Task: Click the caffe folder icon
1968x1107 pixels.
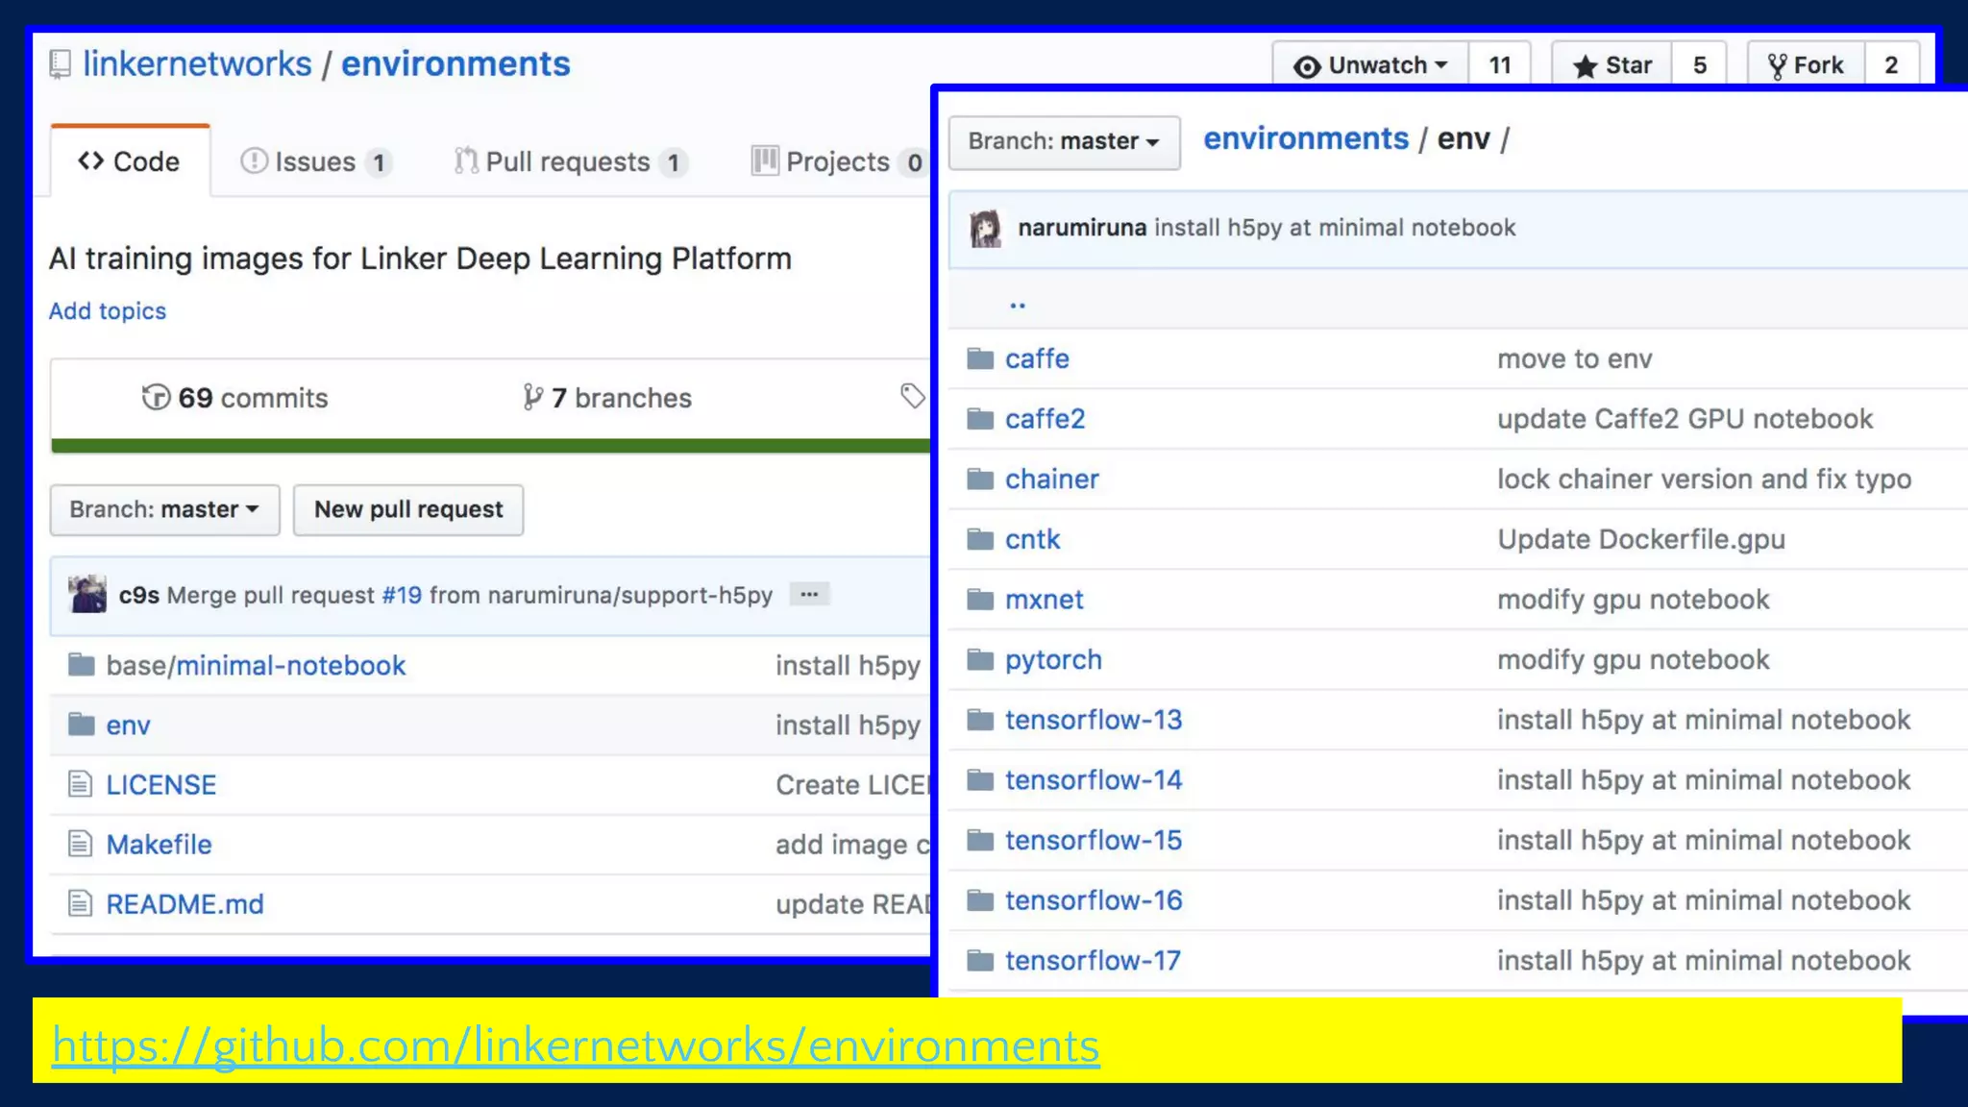Action: 980,358
